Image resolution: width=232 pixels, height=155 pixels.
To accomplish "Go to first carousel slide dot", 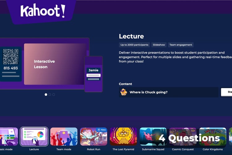I will point(46,95).
